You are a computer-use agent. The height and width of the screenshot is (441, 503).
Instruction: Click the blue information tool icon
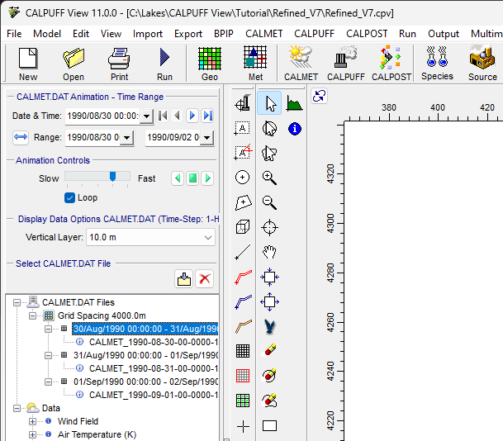(x=295, y=129)
